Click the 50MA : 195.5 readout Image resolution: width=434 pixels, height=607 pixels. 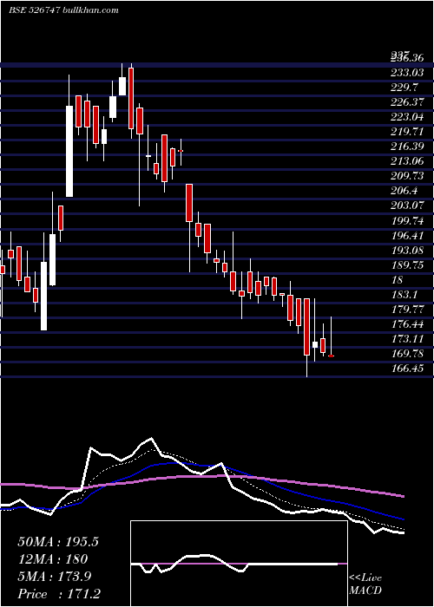coord(58,542)
